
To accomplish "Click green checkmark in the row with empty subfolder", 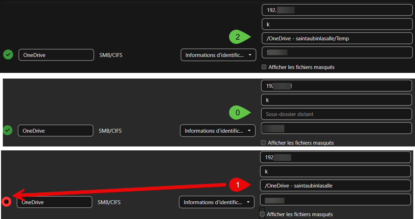I will (7, 131).
